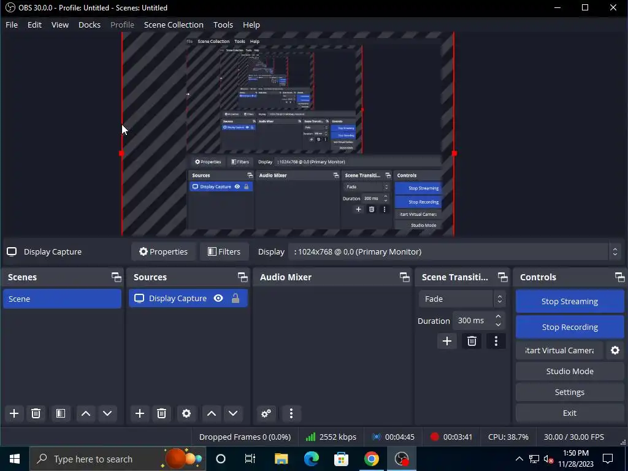Delete selected source with trash icon
Image resolution: width=628 pixels, height=471 pixels.
[x=161, y=413]
